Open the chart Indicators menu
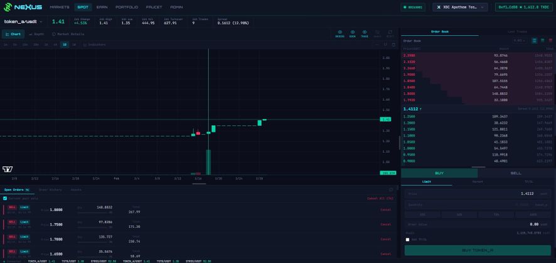The height and width of the screenshot is (263, 556). pos(95,44)
